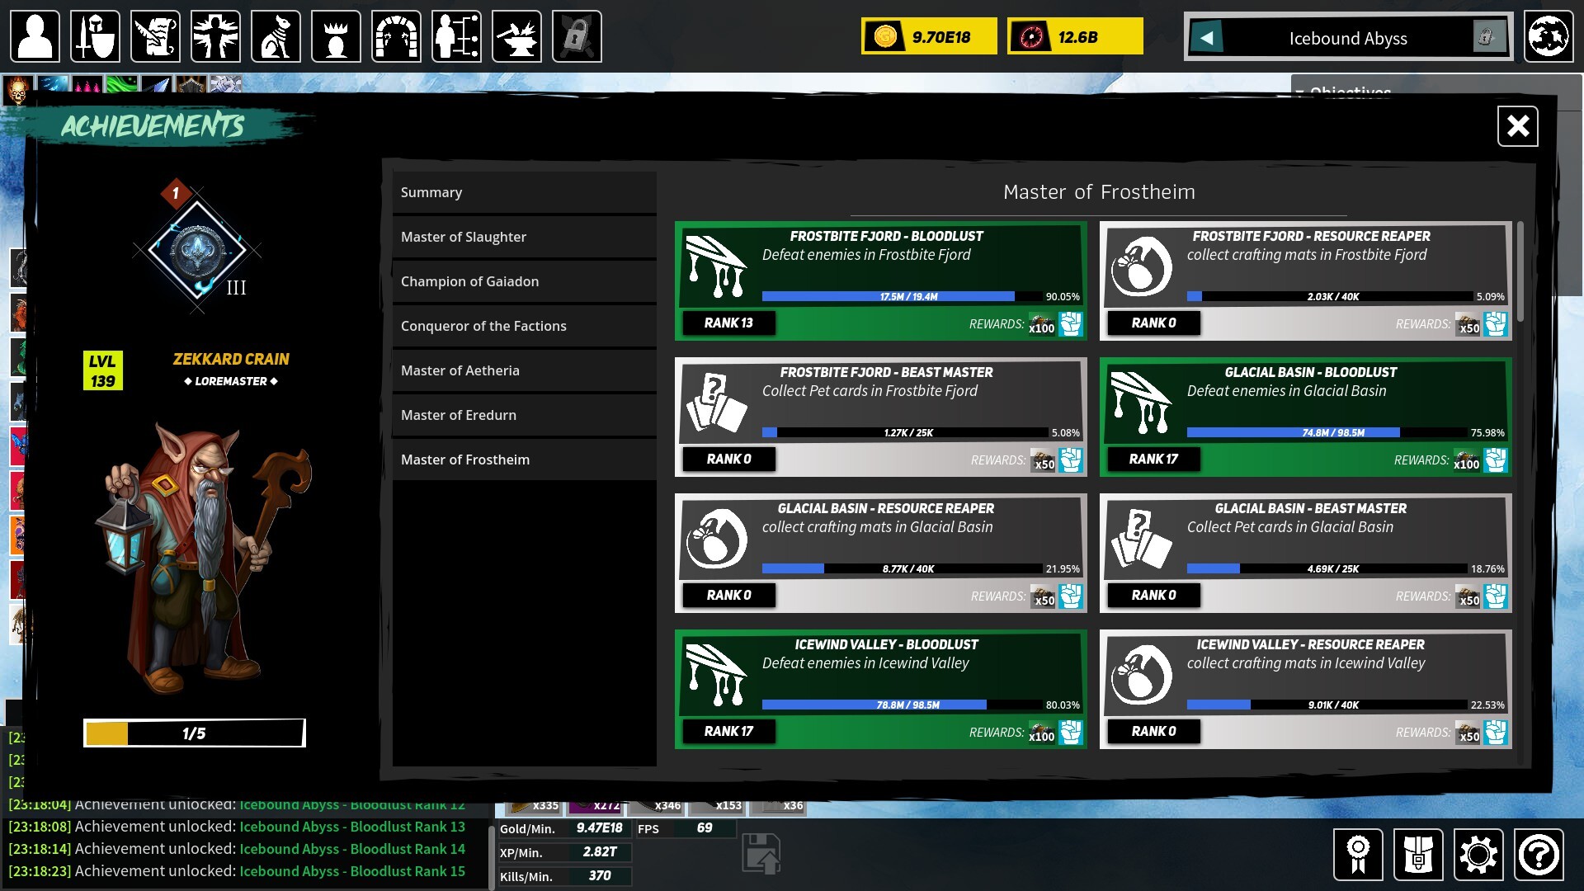Close the Achievements window
This screenshot has width=1584, height=891.
pos(1517,126)
